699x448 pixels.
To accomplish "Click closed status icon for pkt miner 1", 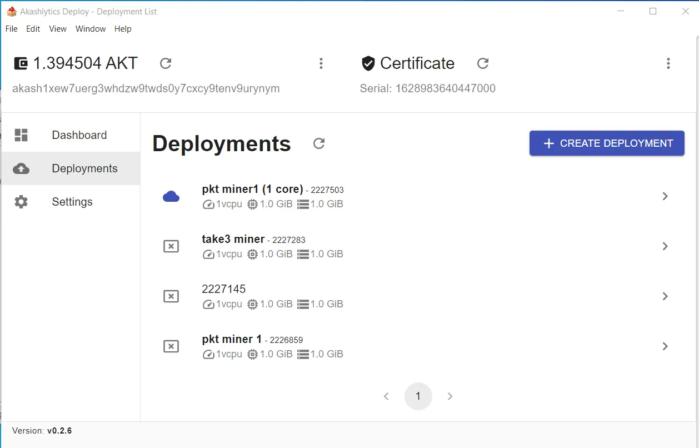I will pos(171,346).
